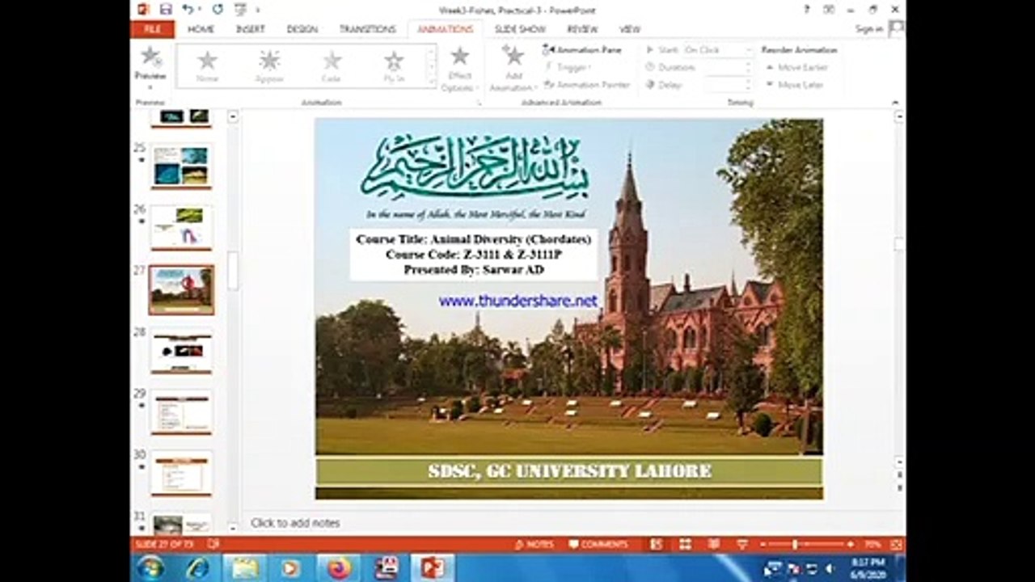Select slide 28 thumbnail
Screen dimensions: 1035x582
click(x=181, y=351)
